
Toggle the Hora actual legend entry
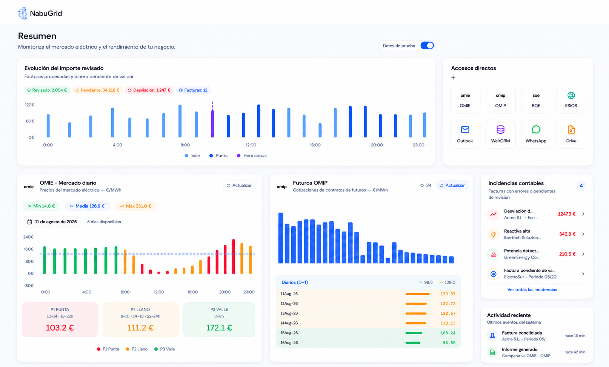(x=252, y=155)
